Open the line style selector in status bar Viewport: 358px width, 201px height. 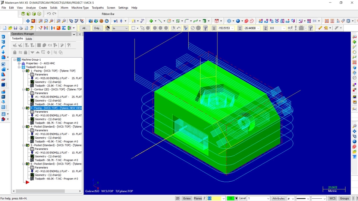pyautogui.click(x=302, y=198)
